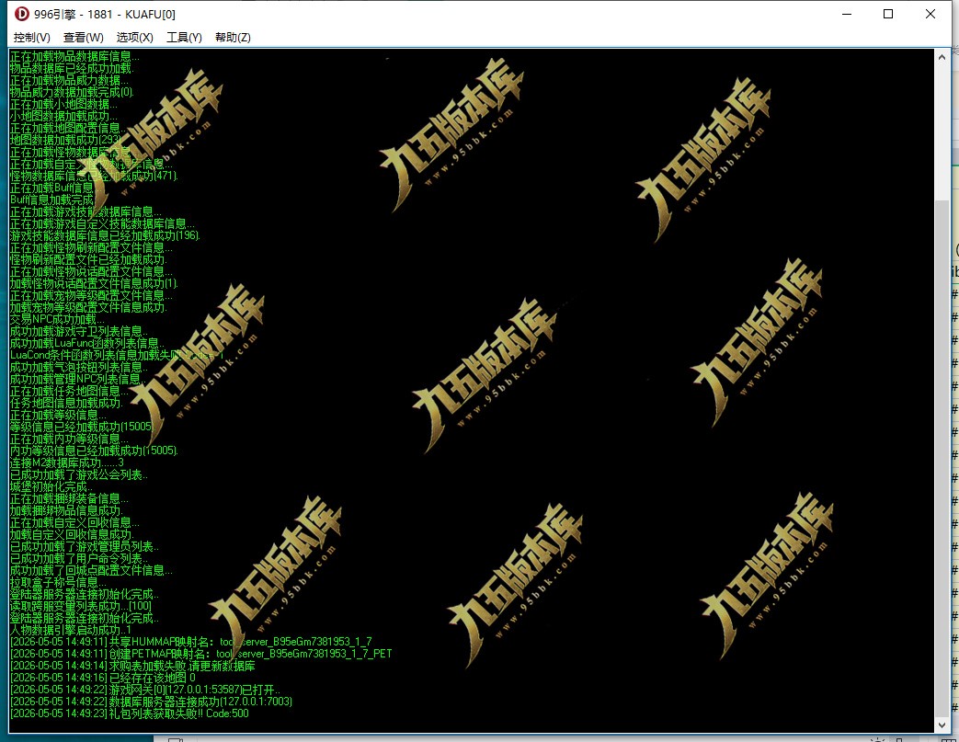Viewport: 959px width, 742px height.
Task: Select log line 已成功加载了游戏管理员列表
Action: click(85, 546)
